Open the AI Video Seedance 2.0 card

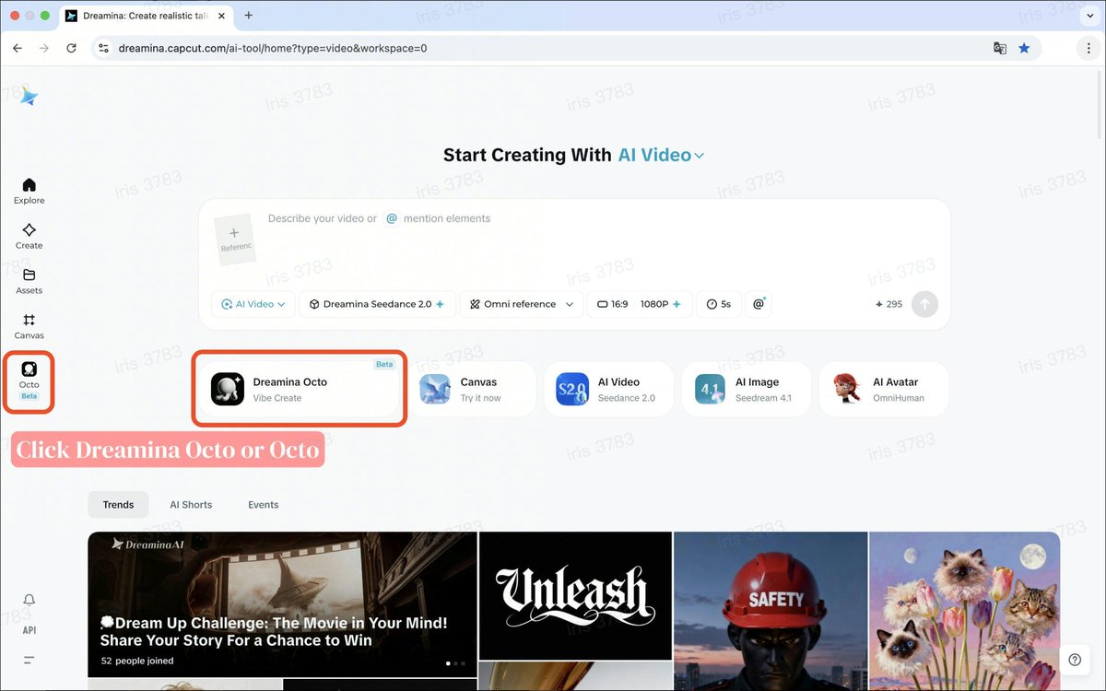608,389
